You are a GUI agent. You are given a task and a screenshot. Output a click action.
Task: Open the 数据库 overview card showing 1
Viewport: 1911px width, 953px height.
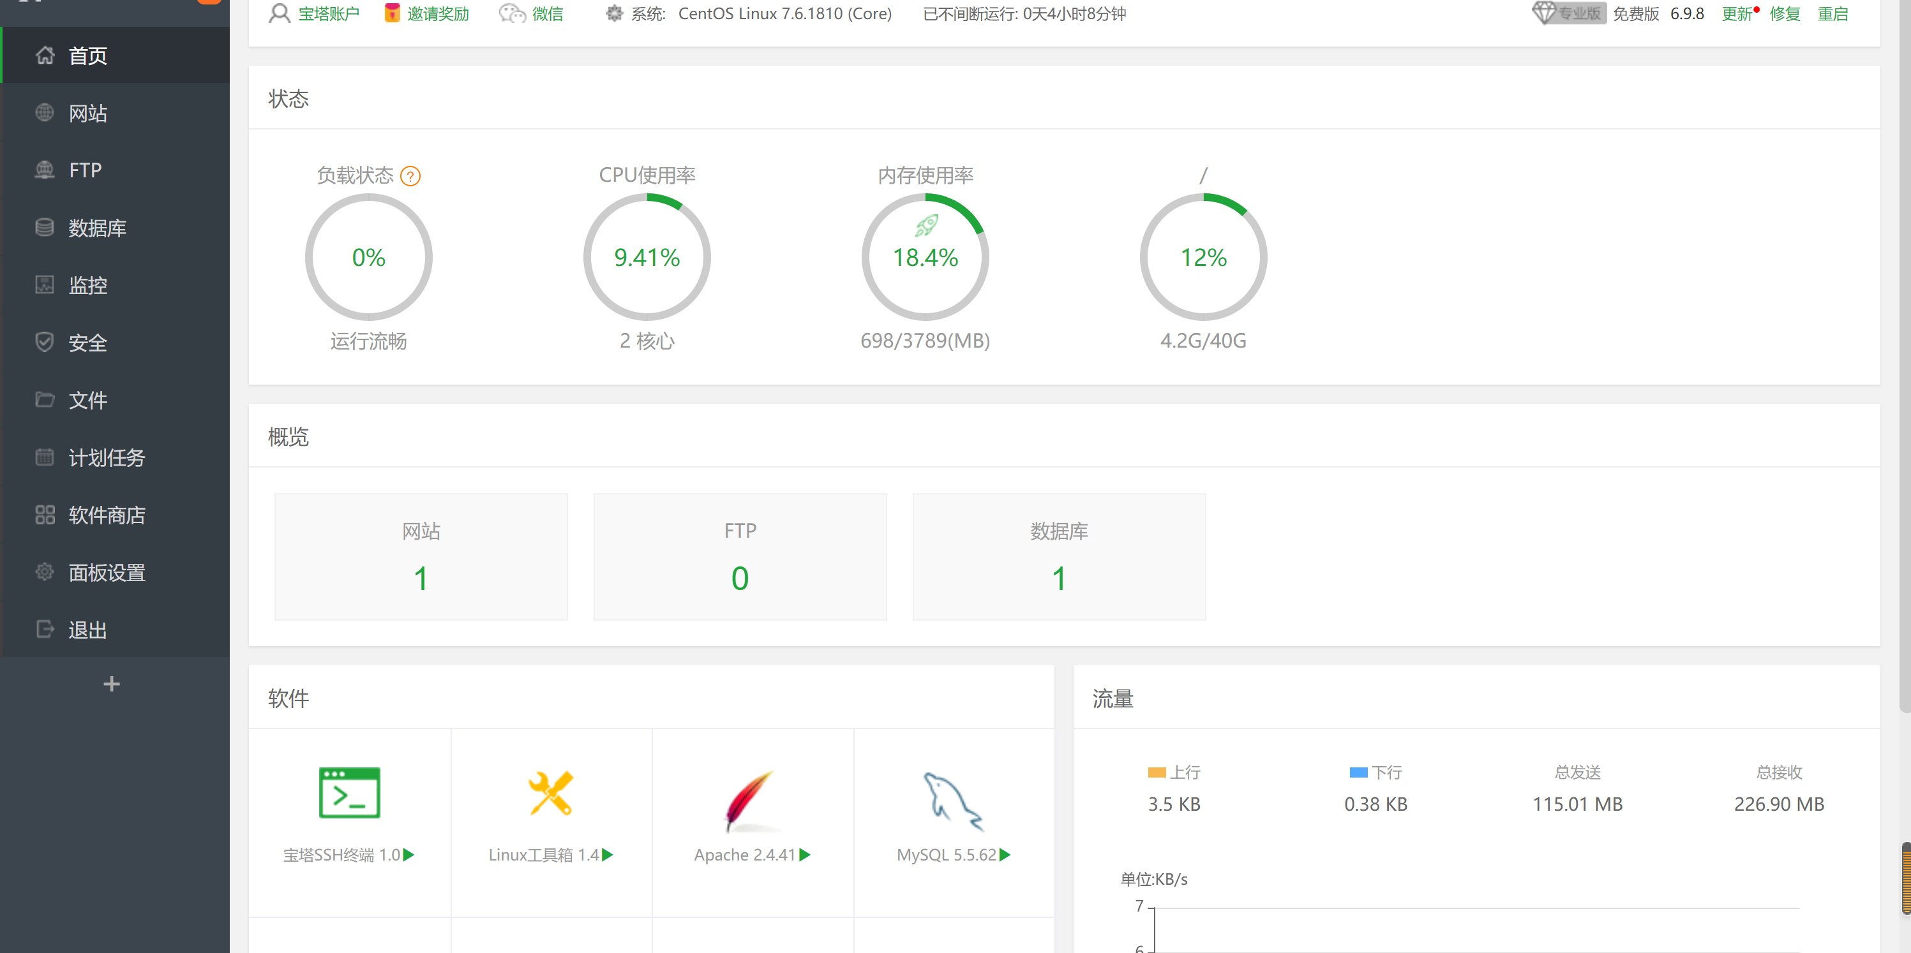pyautogui.click(x=1059, y=557)
